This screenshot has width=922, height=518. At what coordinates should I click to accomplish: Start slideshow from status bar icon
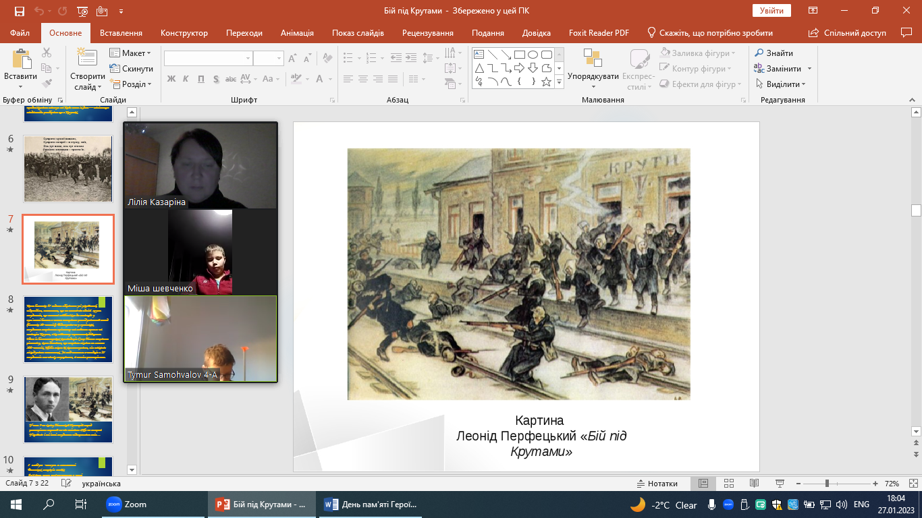(x=781, y=484)
